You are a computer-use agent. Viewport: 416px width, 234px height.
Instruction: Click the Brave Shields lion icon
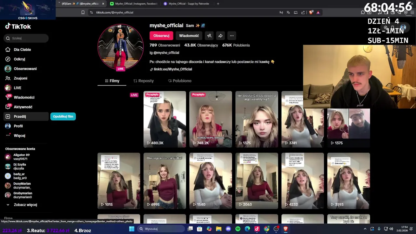311,12
